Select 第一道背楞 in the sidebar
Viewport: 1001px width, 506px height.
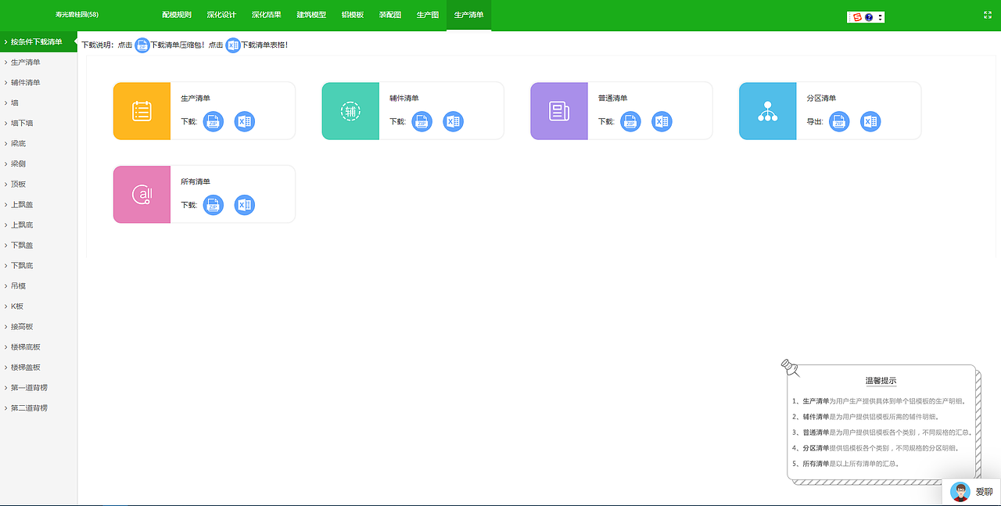click(x=38, y=388)
